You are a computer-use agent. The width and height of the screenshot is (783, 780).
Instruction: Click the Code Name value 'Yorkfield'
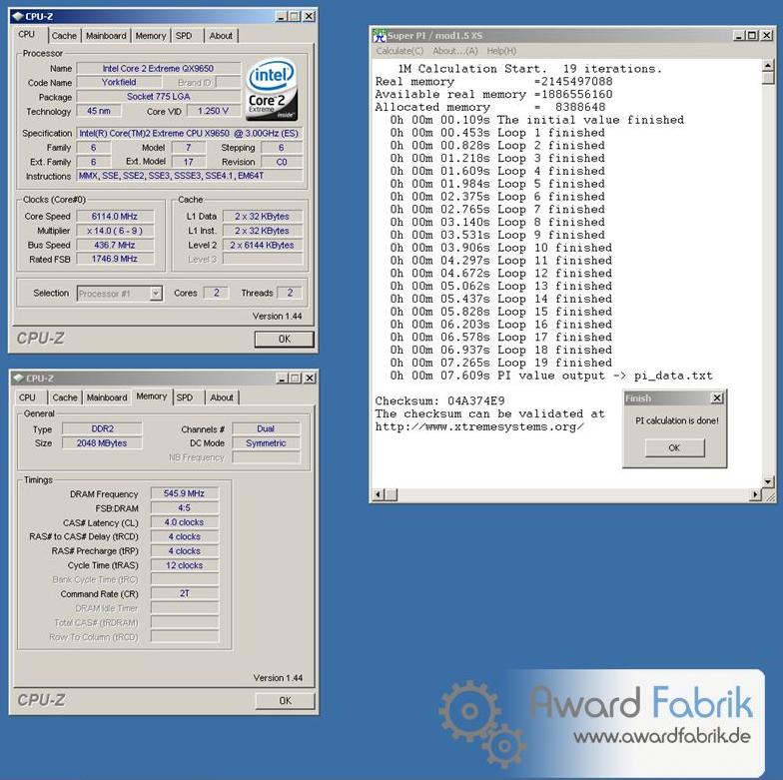click(119, 82)
